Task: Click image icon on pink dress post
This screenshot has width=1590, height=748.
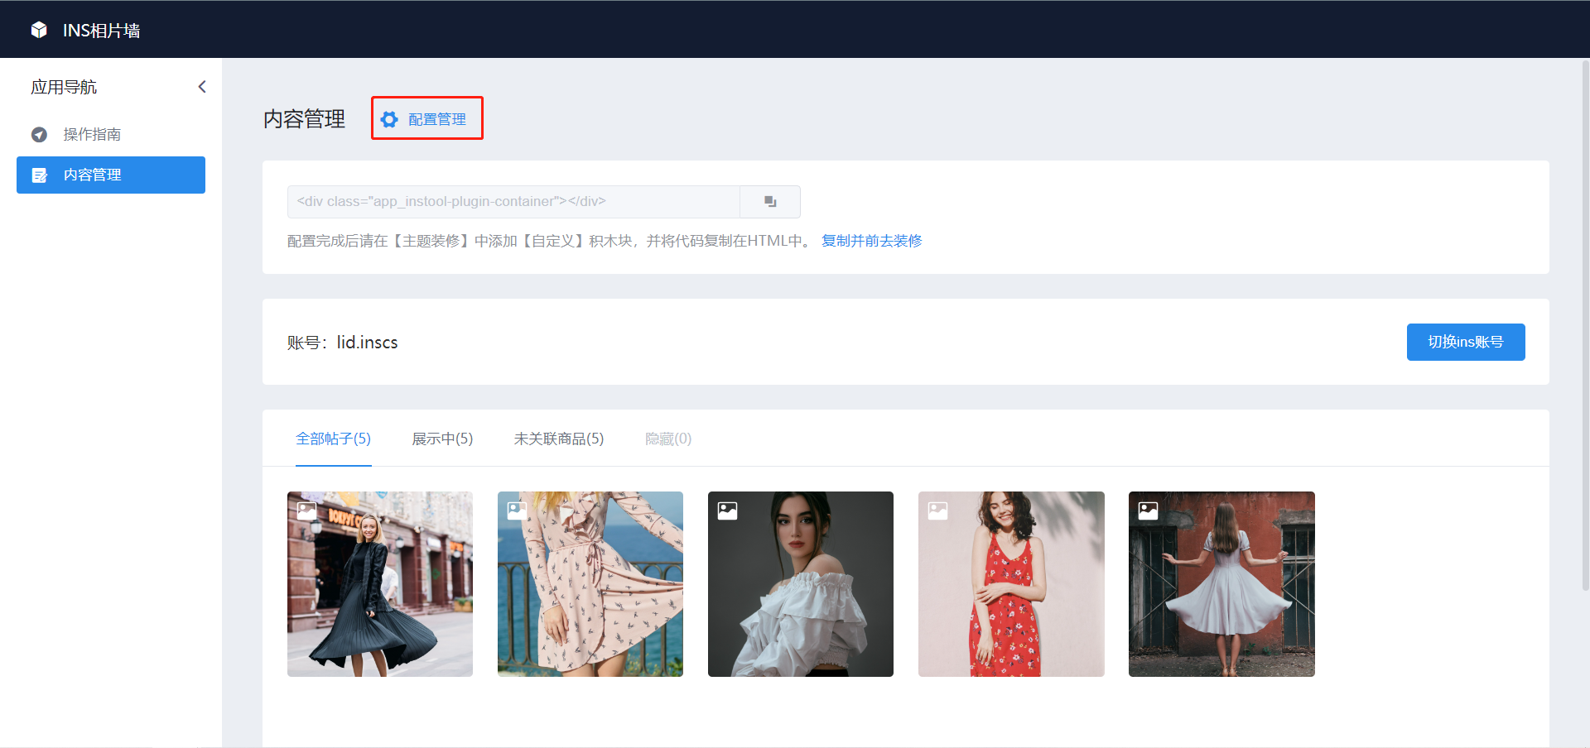Action: 518,511
